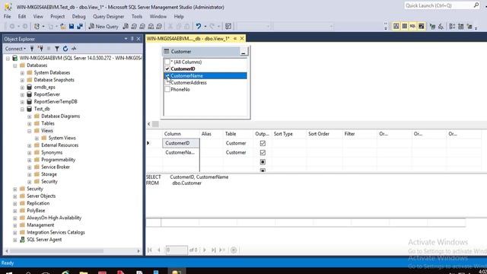Toggle the Show Criteria Pane icon

coord(404,27)
